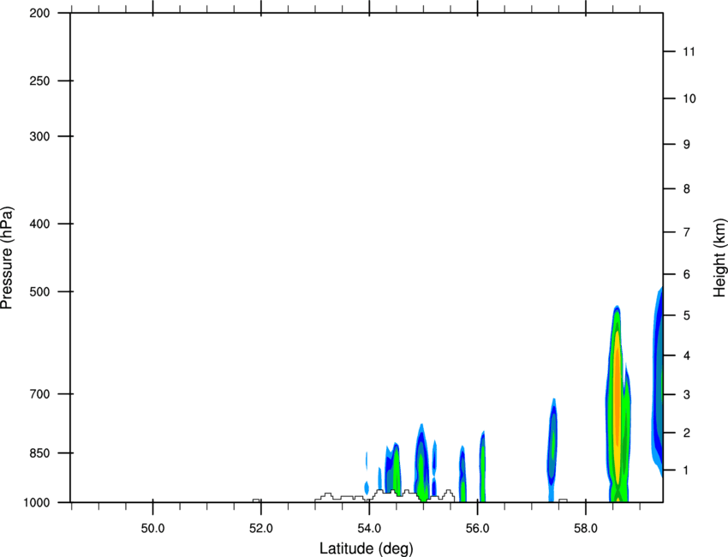Click the green-blue plume at latitude 55.0
Image resolution: width=728 pixels, height=557 pixels.
[x=421, y=464]
